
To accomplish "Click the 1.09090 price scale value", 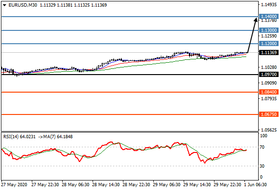I will [269, 83].
